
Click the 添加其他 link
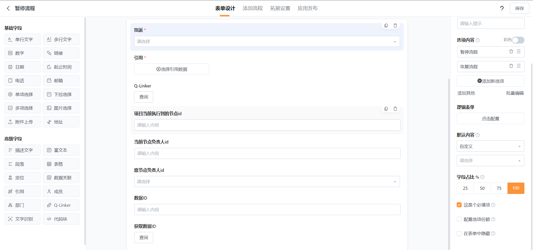click(466, 93)
